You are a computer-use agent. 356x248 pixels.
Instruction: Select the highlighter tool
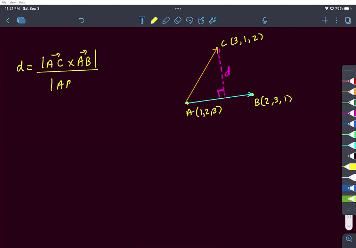coord(166,20)
